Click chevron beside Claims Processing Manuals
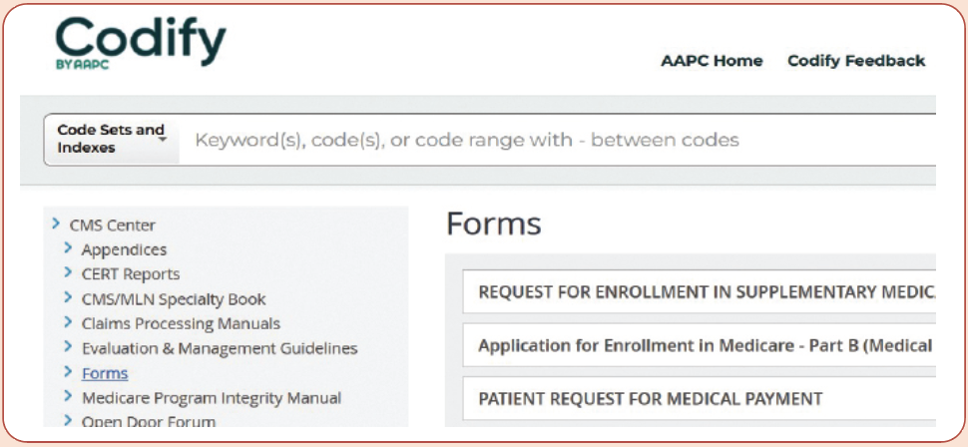968x447 pixels. click(x=68, y=322)
